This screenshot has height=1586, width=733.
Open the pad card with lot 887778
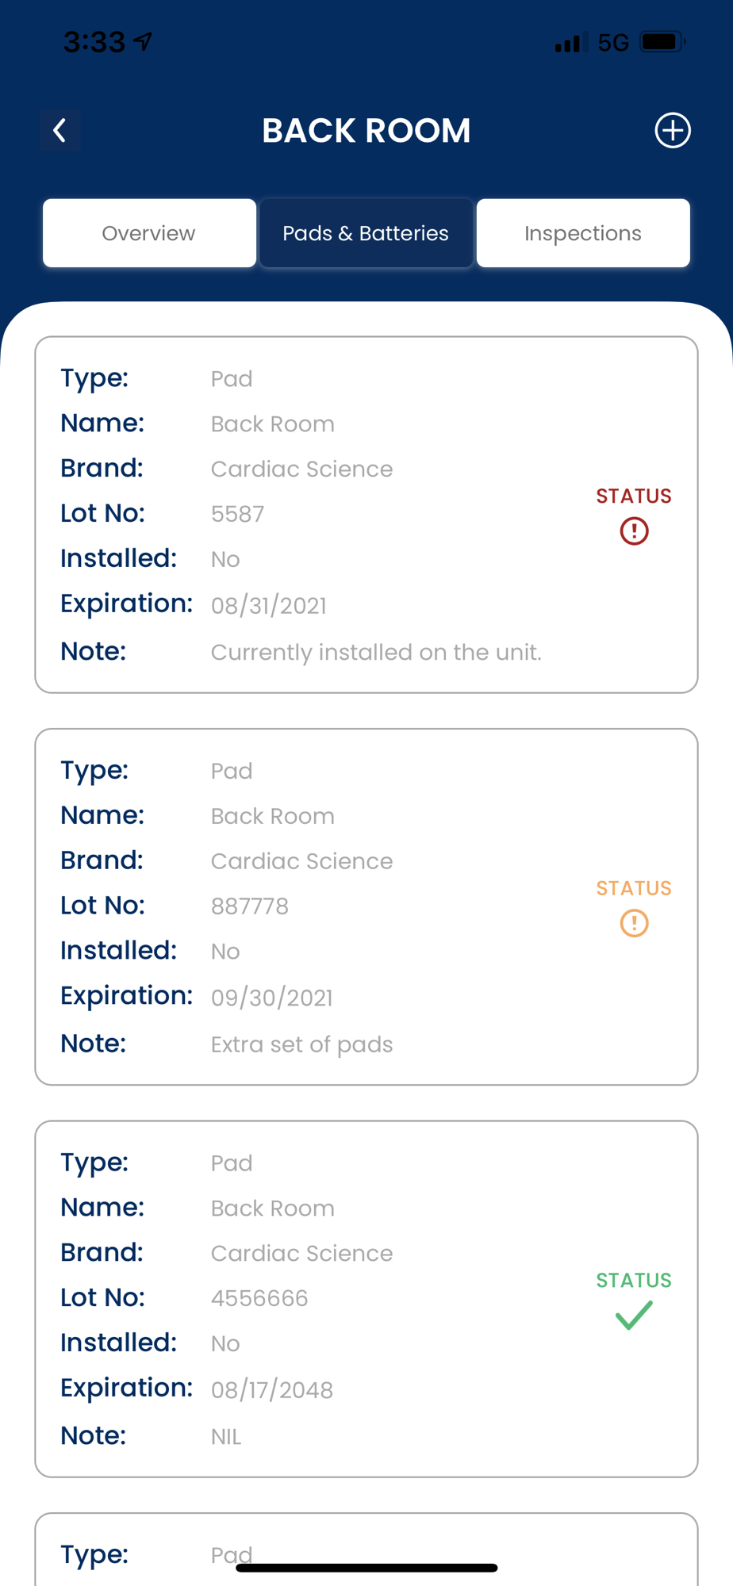(366, 906)
